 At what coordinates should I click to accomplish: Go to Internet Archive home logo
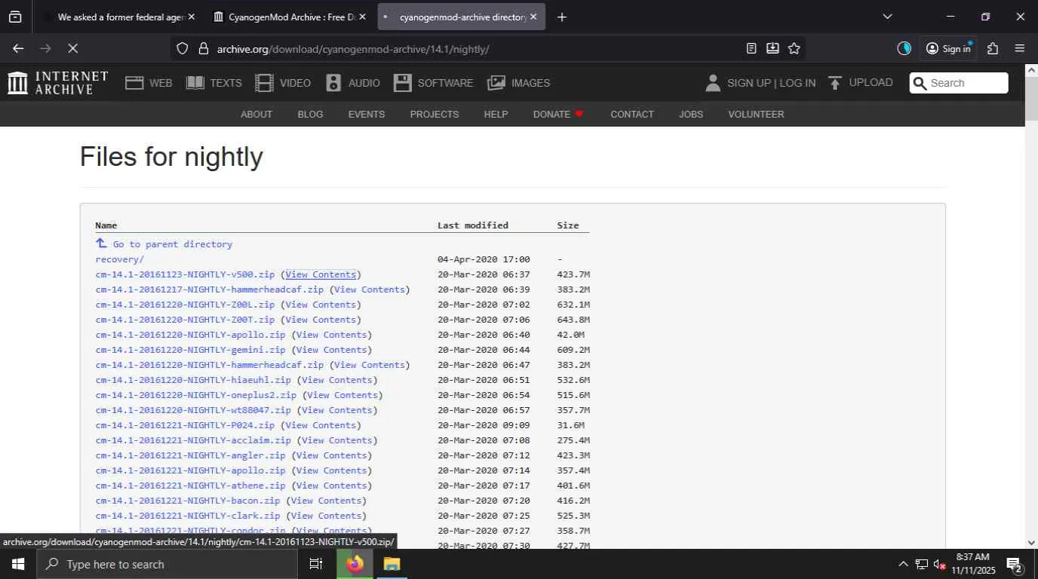58,83
